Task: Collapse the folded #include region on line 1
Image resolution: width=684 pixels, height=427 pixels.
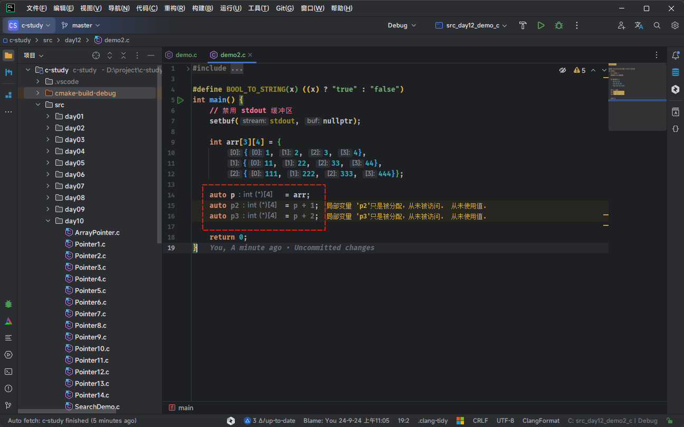Action: (188, 69)
